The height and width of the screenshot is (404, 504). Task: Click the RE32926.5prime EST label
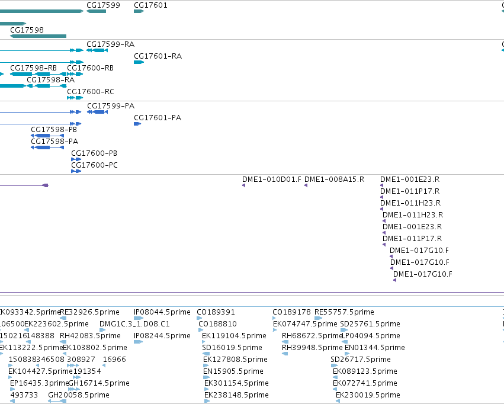(x=89, y=312)
